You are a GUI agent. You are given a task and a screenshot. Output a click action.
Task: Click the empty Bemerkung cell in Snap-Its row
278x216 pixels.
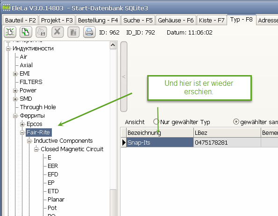tap(270, 142)
